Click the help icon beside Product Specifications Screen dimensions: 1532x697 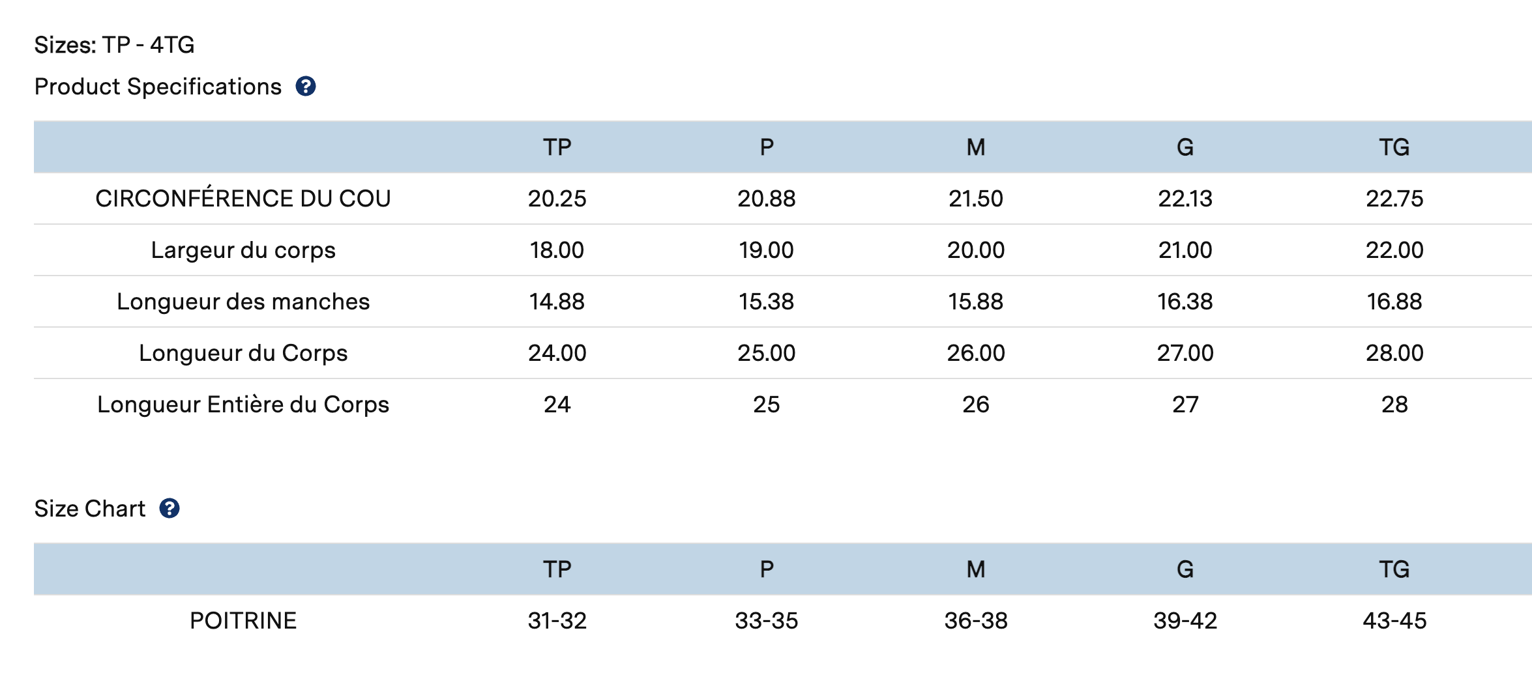click(x=306, y=87)
